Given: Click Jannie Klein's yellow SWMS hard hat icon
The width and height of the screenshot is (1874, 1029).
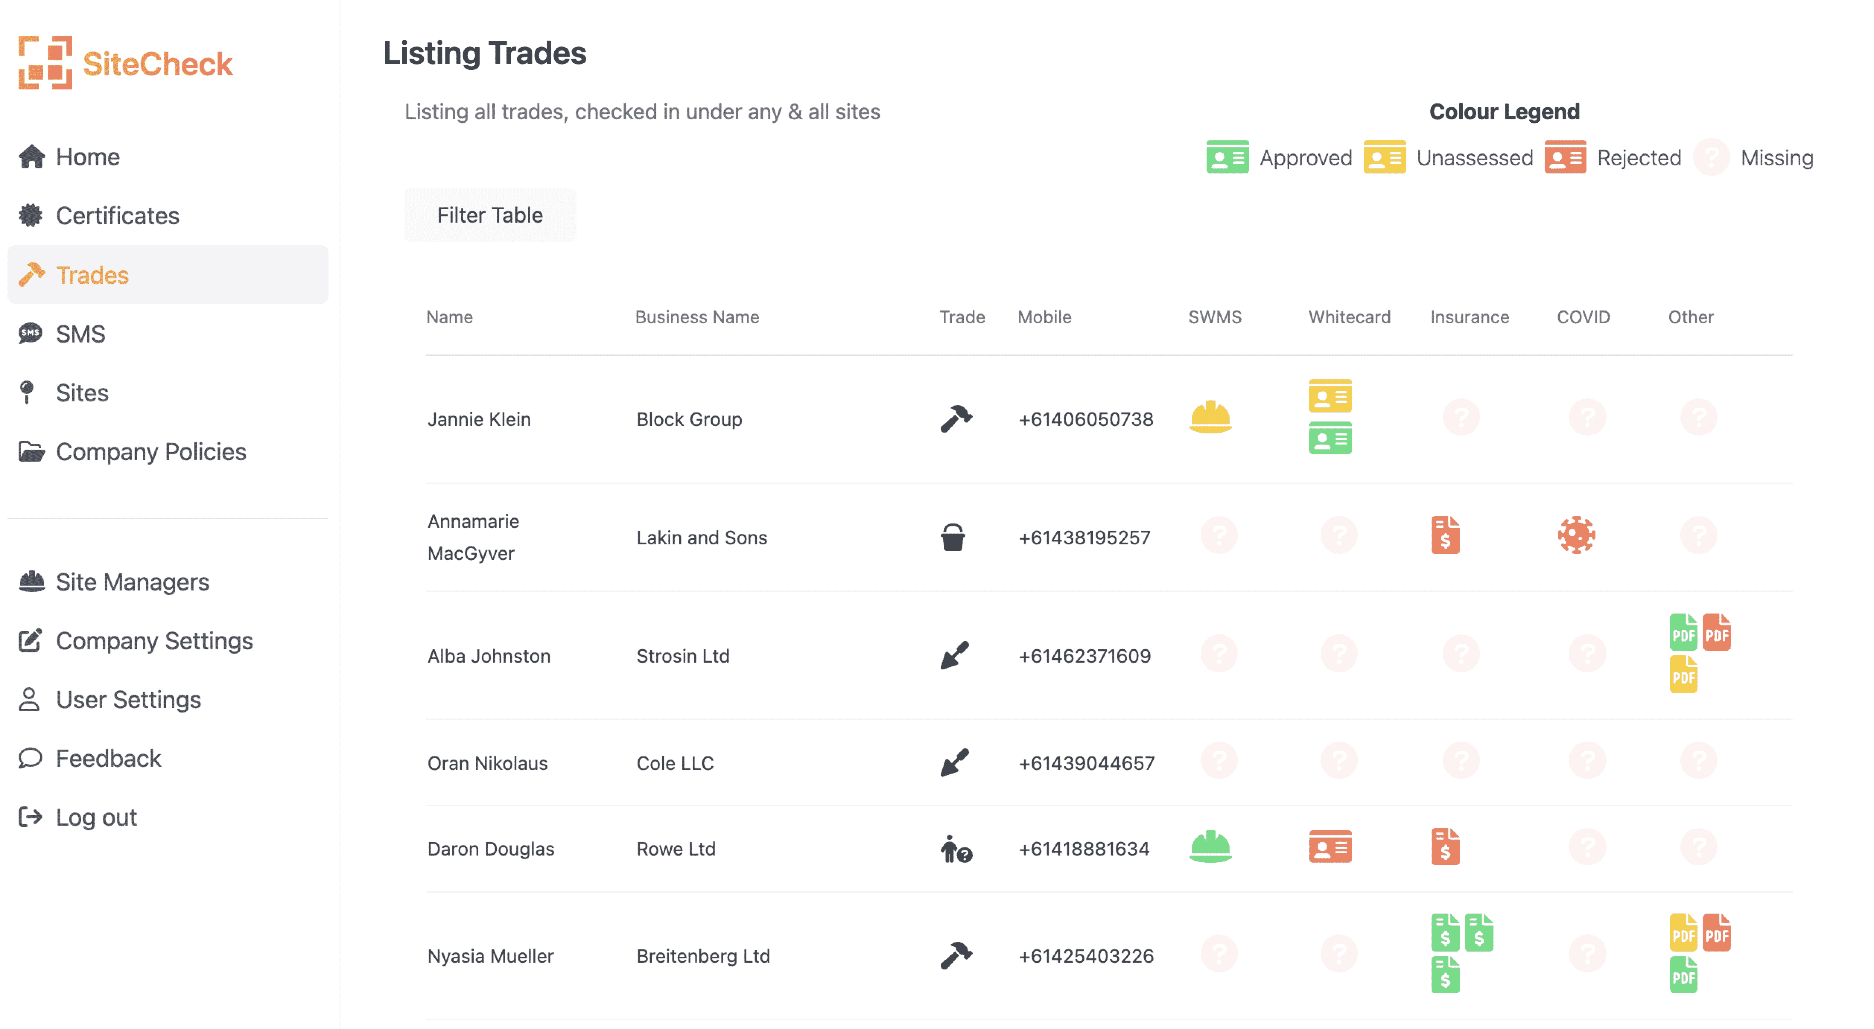Looking at the screenshot, I should click(1210, 418).
